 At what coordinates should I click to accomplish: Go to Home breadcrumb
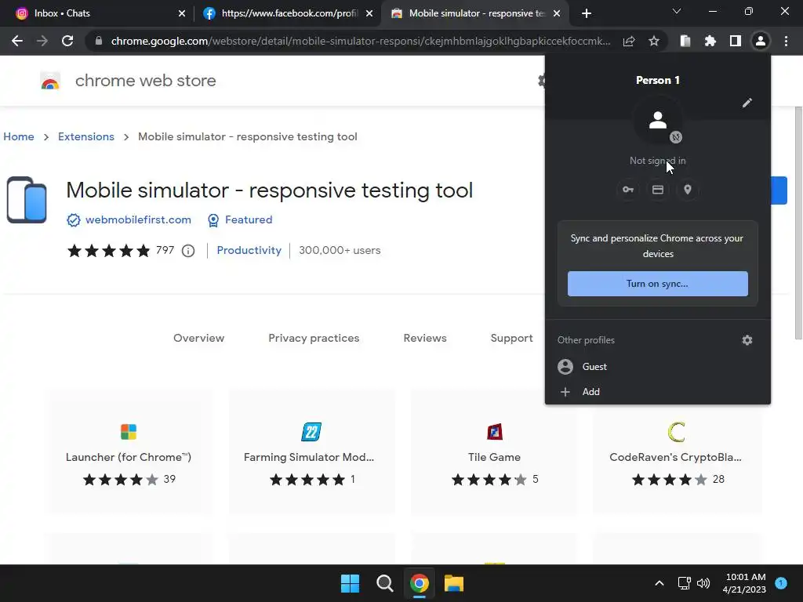[19, 136]
